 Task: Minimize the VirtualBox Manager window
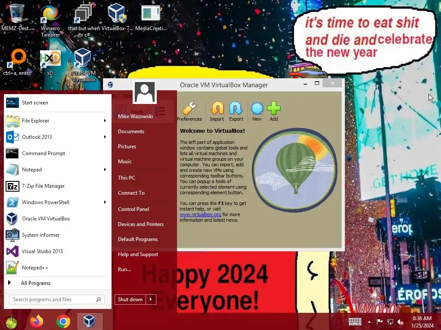(x=305, y=83)
